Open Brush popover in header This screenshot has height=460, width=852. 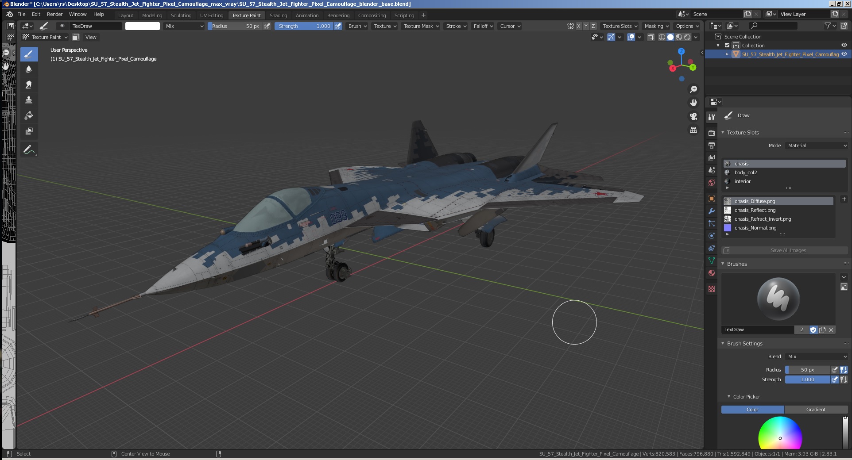[357, 26]
